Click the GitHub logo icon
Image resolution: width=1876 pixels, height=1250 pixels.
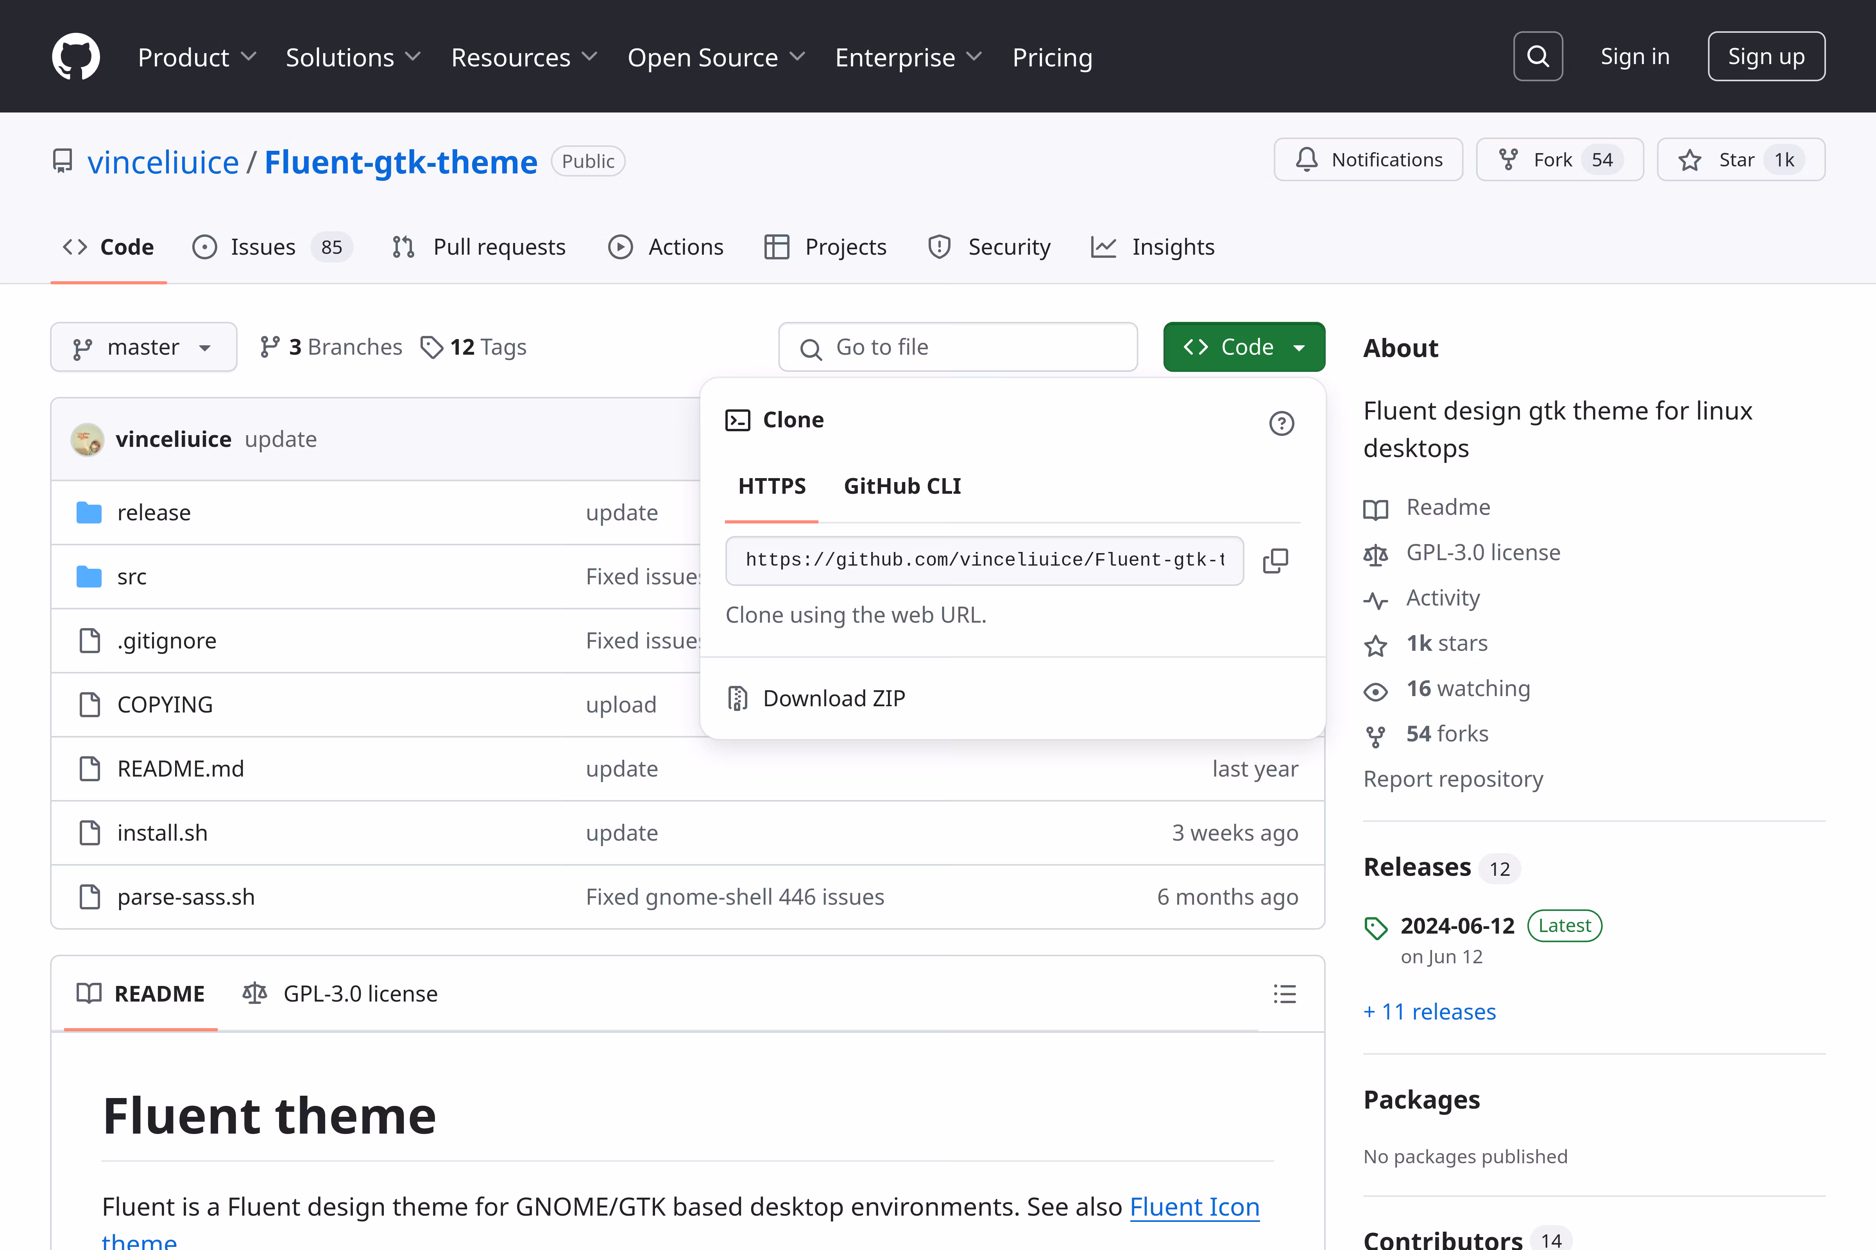pyautogui.click(x=76, y=57)
